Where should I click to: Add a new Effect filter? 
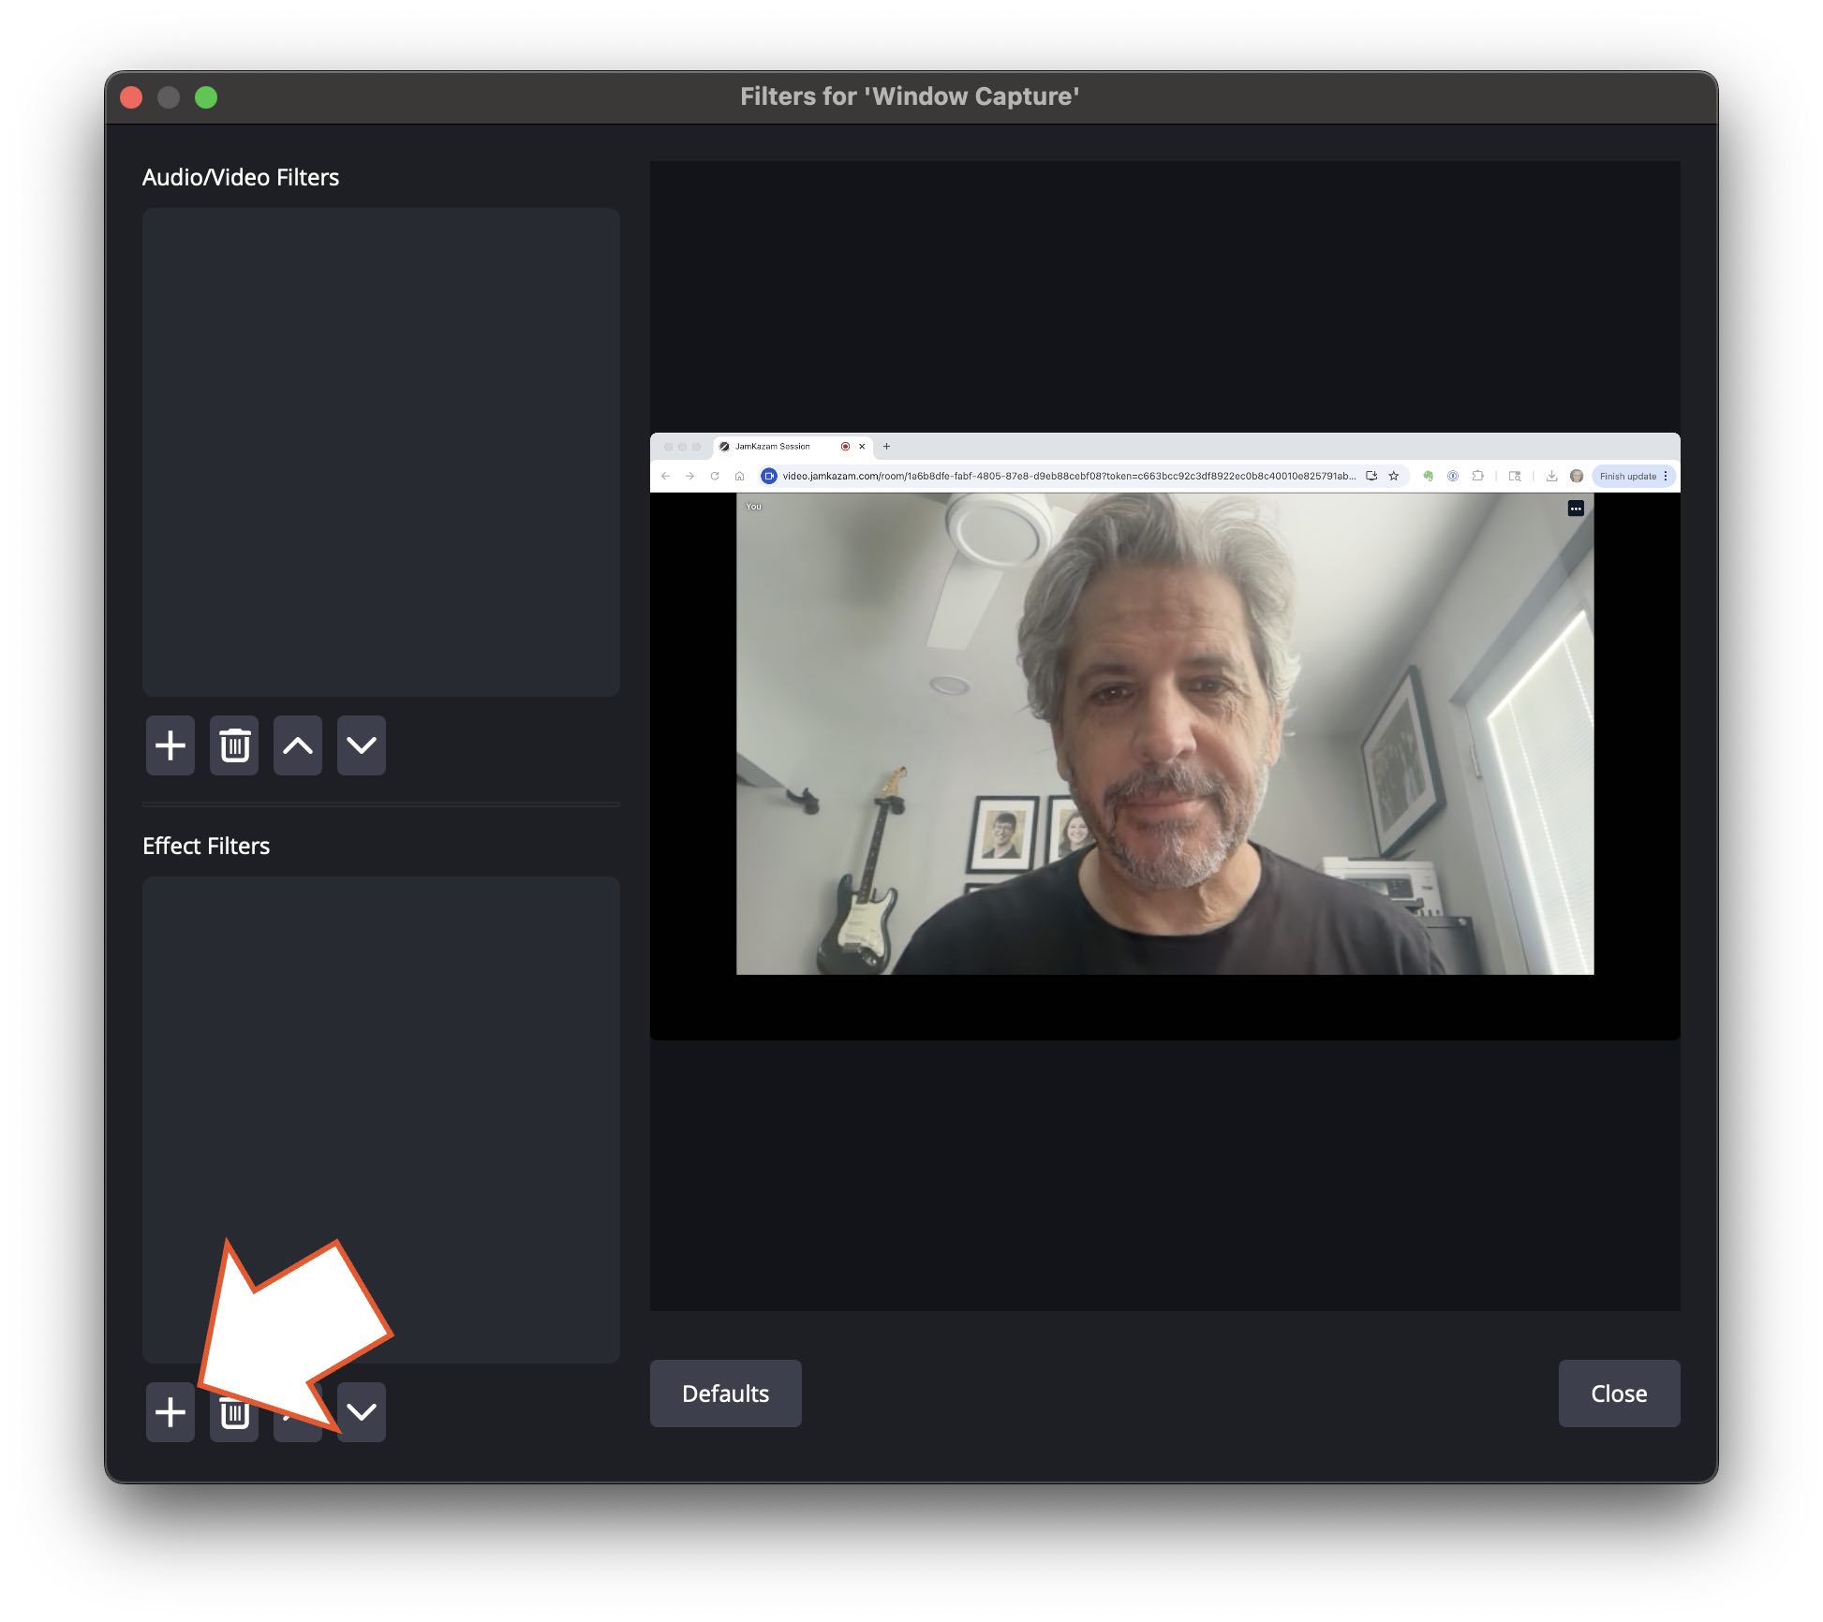(170, 1412)
